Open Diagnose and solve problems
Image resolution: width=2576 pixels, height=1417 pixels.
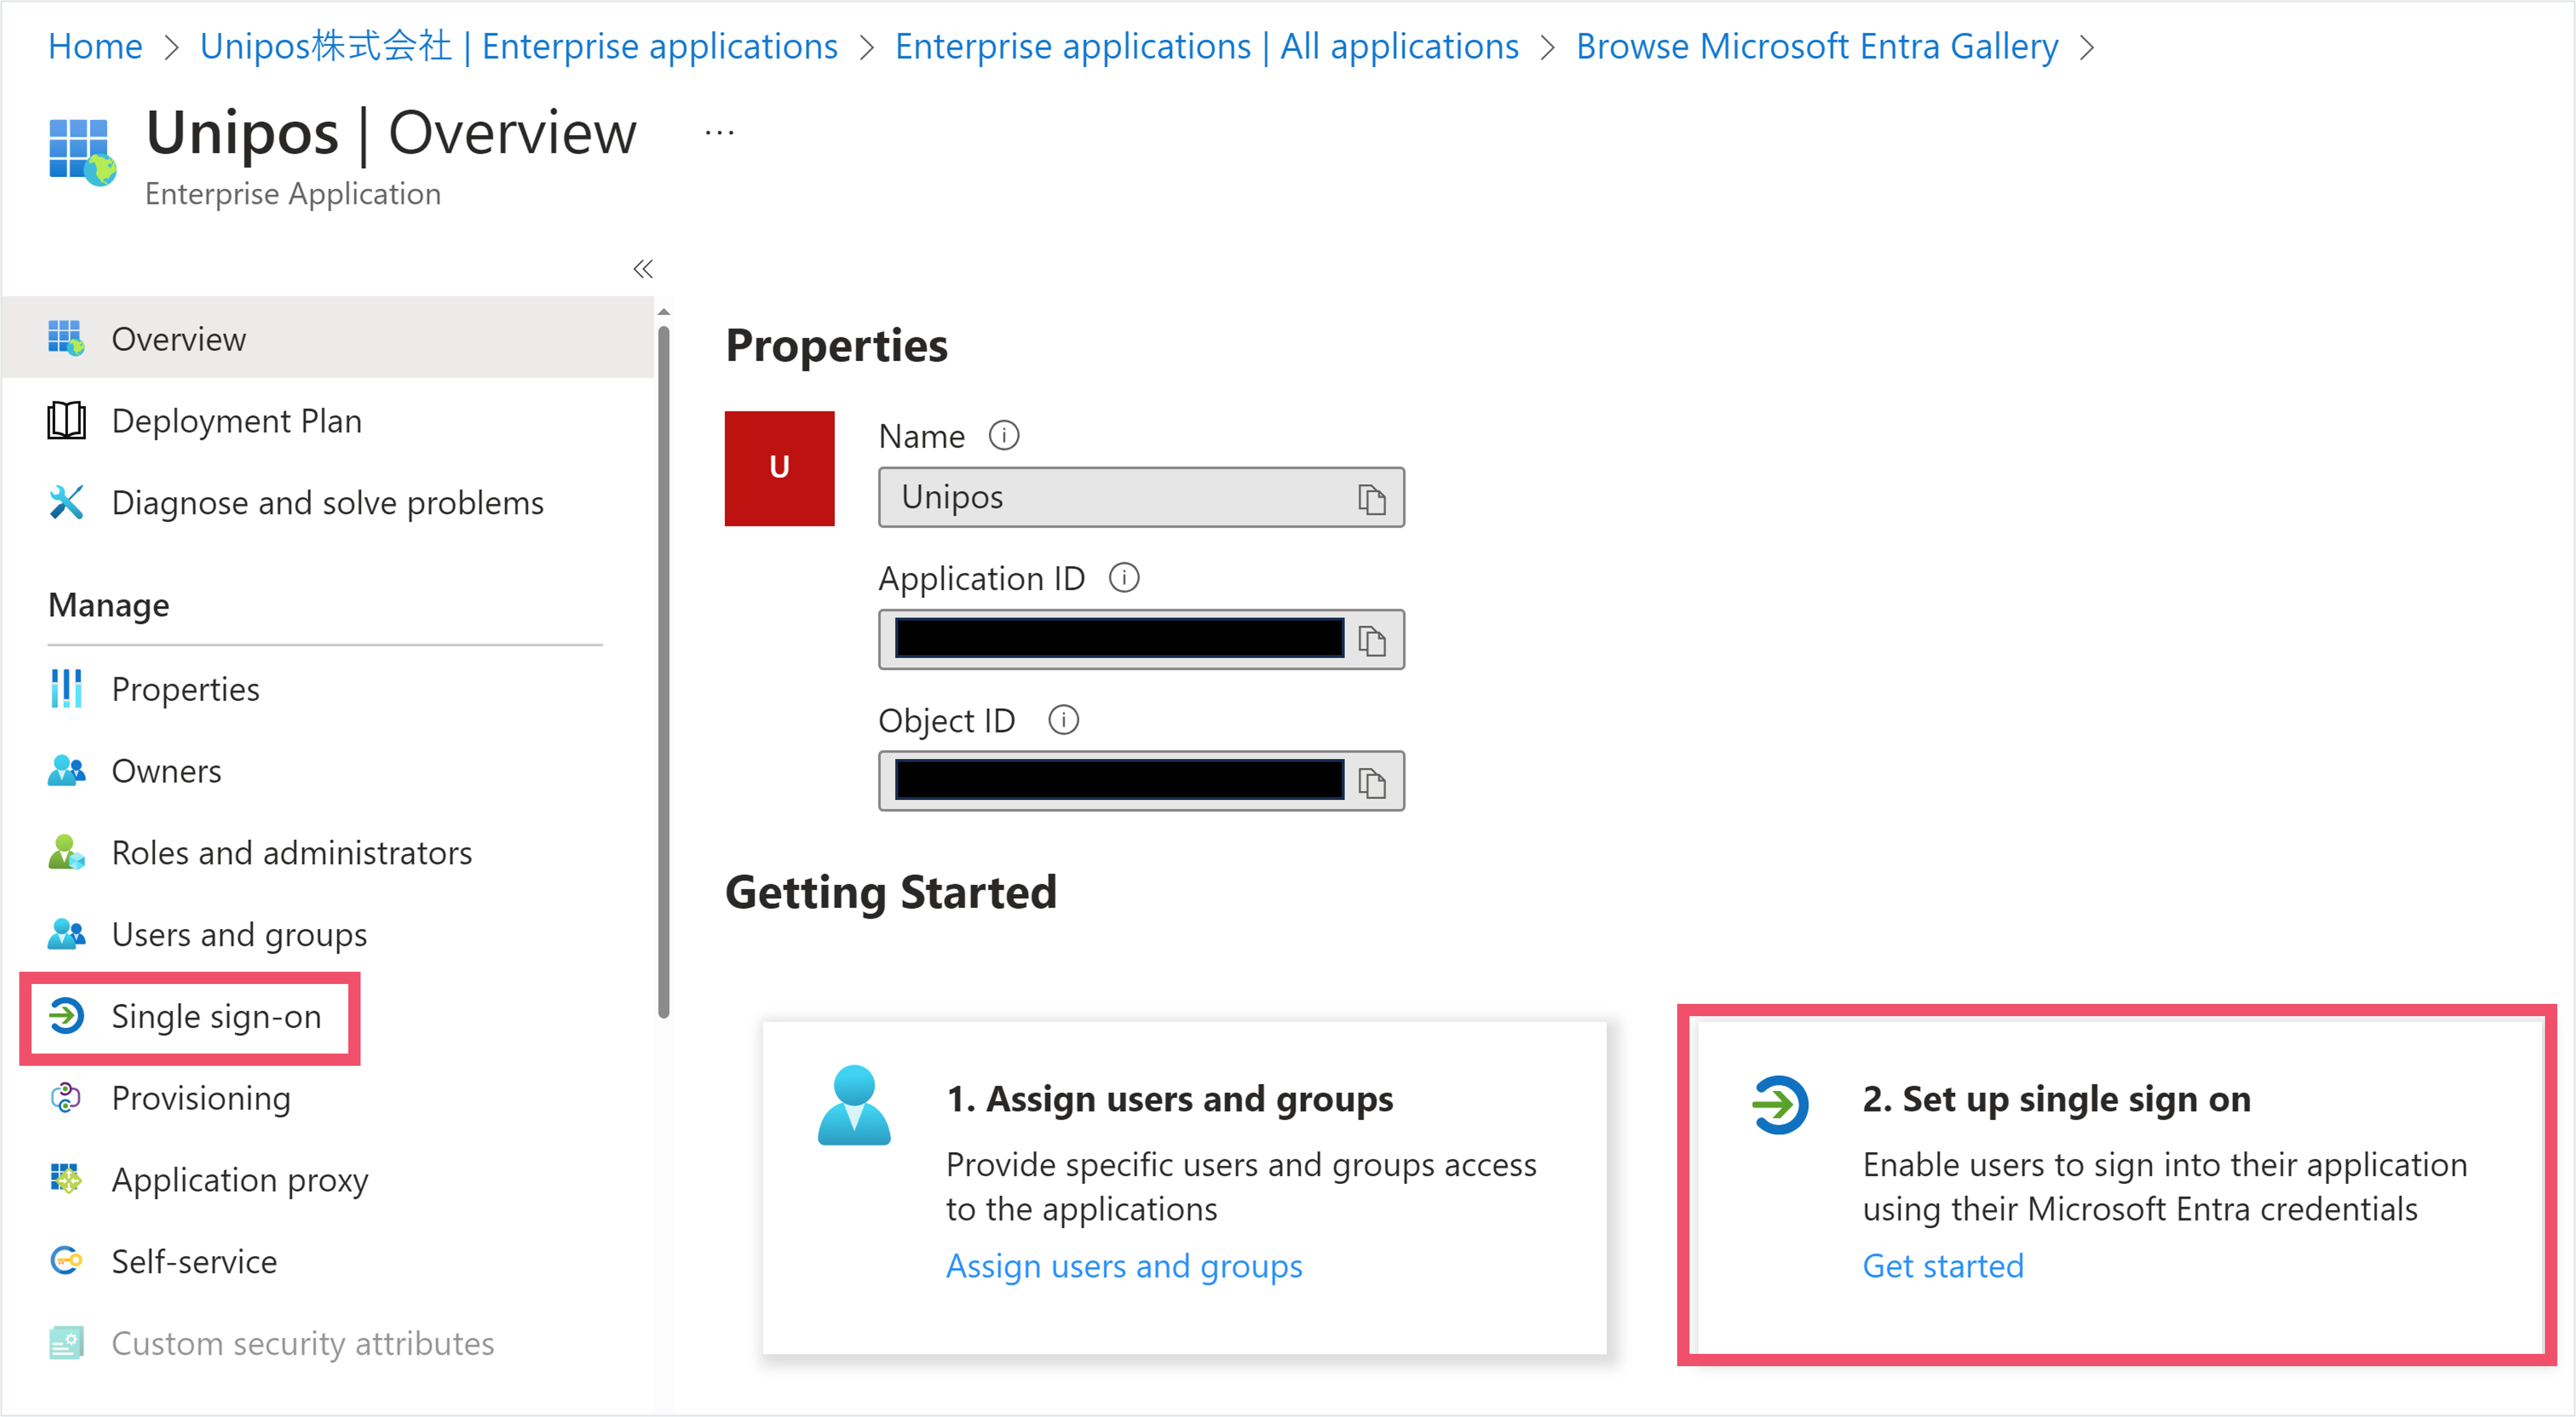point(328,502)
